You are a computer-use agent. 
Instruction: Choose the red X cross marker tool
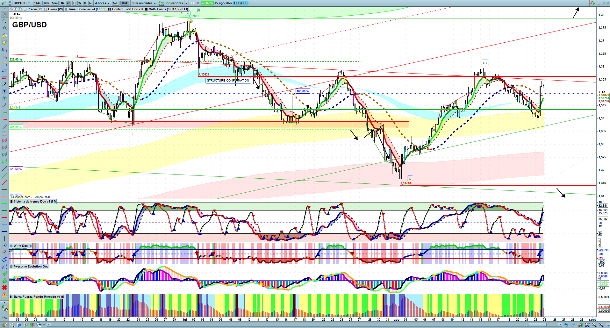[4, 288]
